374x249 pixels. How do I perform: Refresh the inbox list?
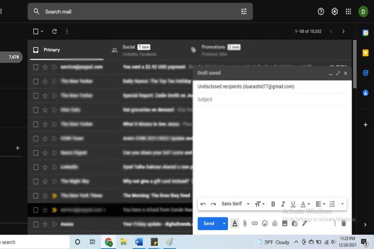[54, 32]
